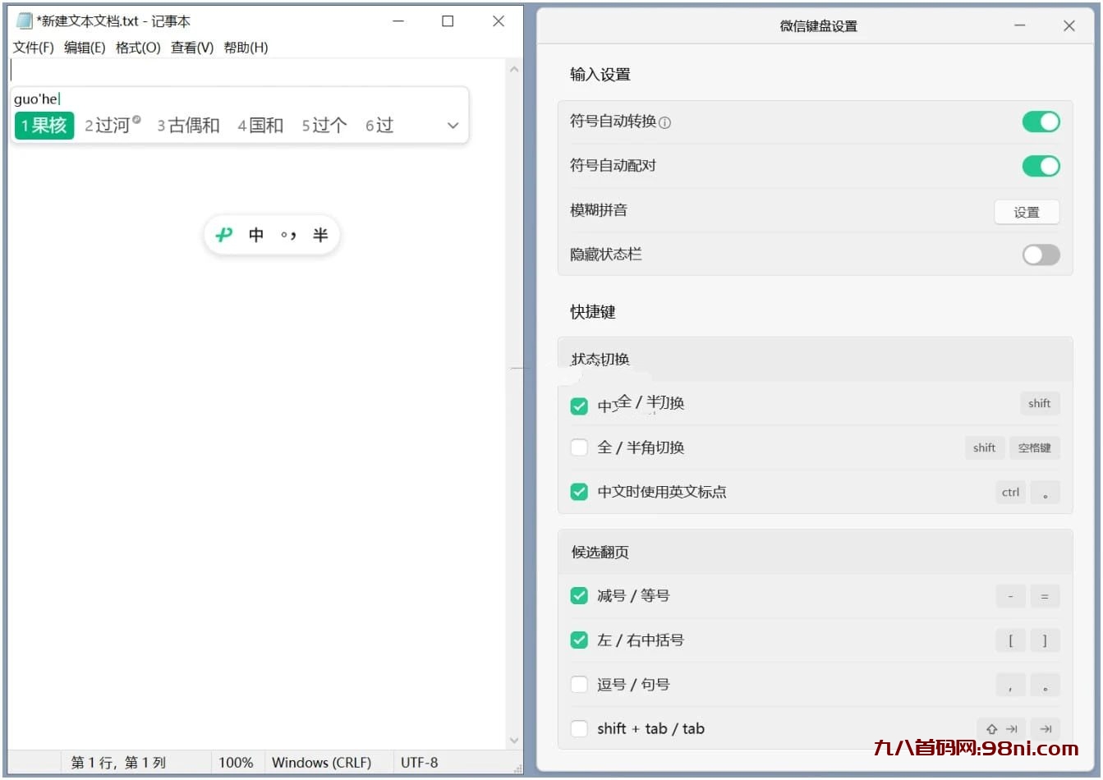1103x780 pixels.
Task: Click the comma key badge in 逗号/句号 row
Action: point(1010,685)
